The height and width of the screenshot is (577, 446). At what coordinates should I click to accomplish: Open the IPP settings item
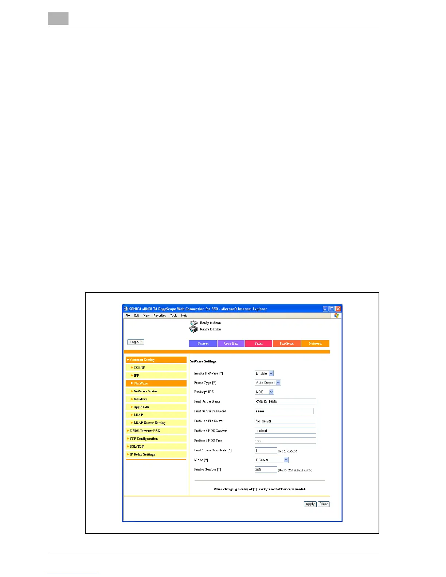[156, 376]
